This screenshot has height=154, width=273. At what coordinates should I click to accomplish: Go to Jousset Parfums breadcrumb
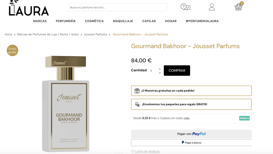click(95, 34)
